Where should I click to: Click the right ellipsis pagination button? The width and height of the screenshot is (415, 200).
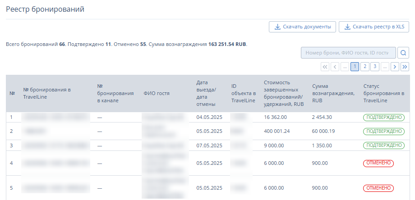[385, 67]
